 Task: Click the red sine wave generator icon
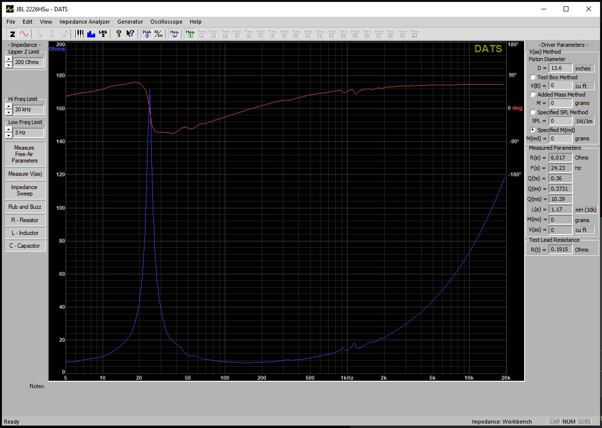[x=24, y=33]
